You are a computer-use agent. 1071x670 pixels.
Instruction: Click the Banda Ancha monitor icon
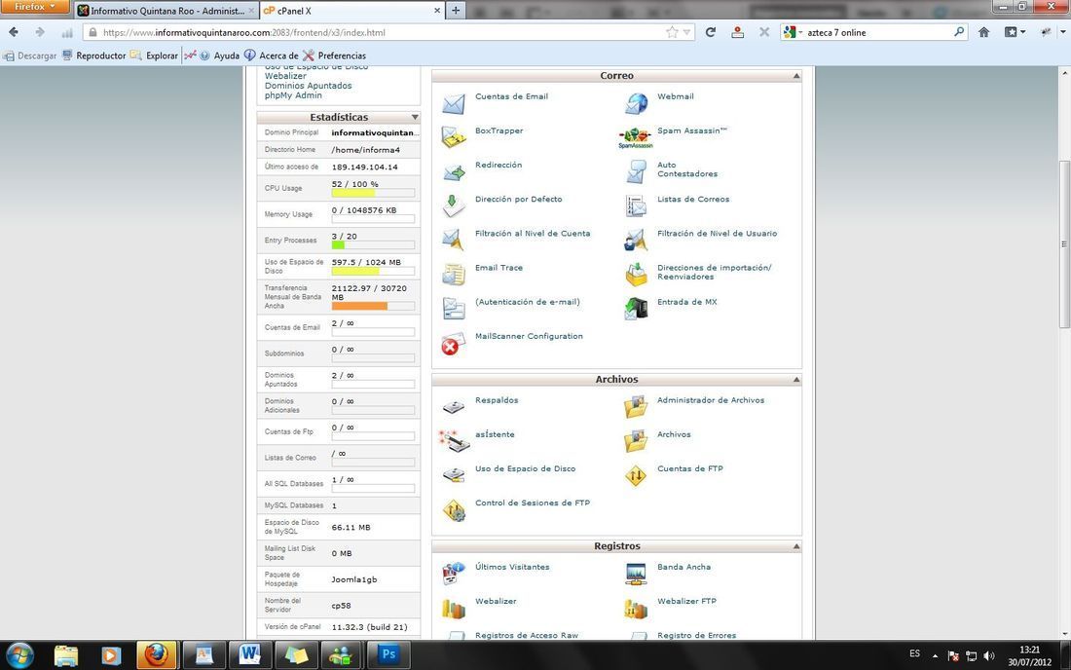click(636, 574)
